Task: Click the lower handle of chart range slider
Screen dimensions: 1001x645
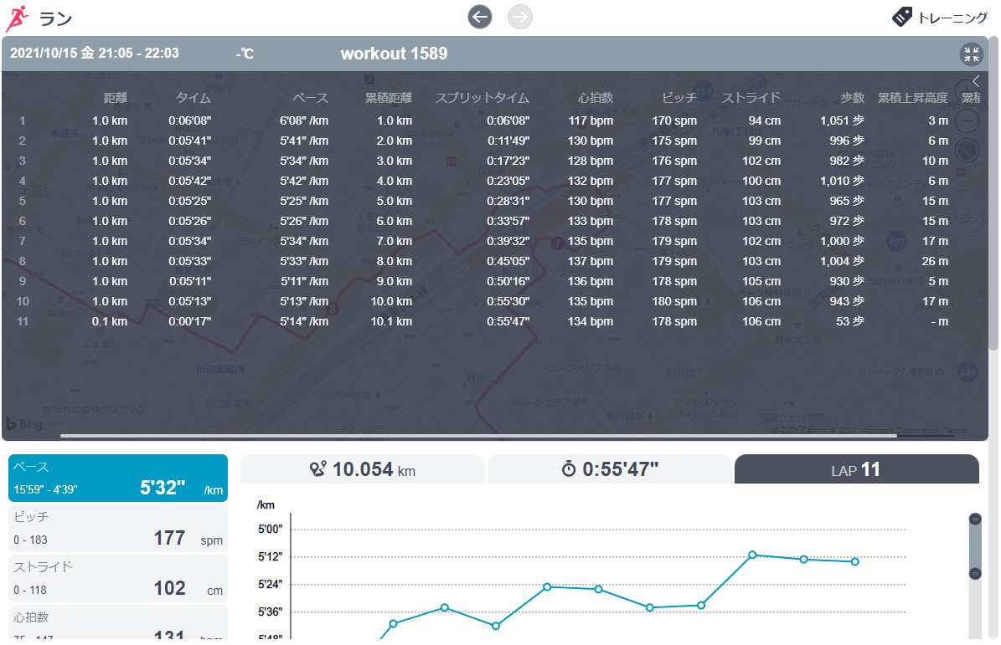Action: (975, 574)
